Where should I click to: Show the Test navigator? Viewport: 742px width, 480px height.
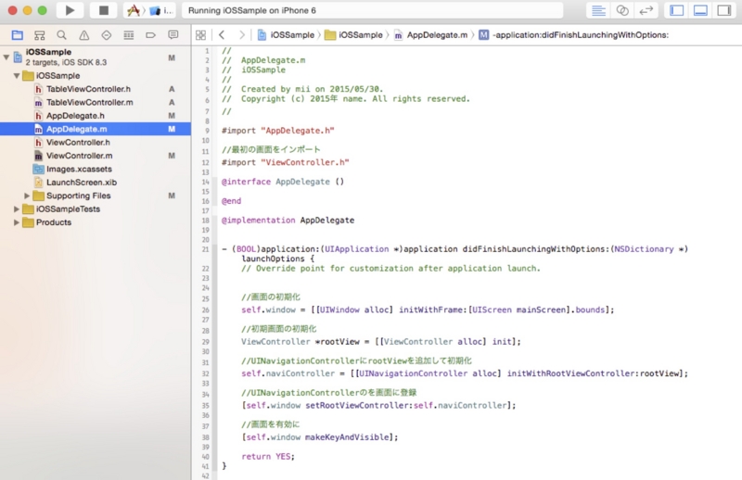[106, 35]
